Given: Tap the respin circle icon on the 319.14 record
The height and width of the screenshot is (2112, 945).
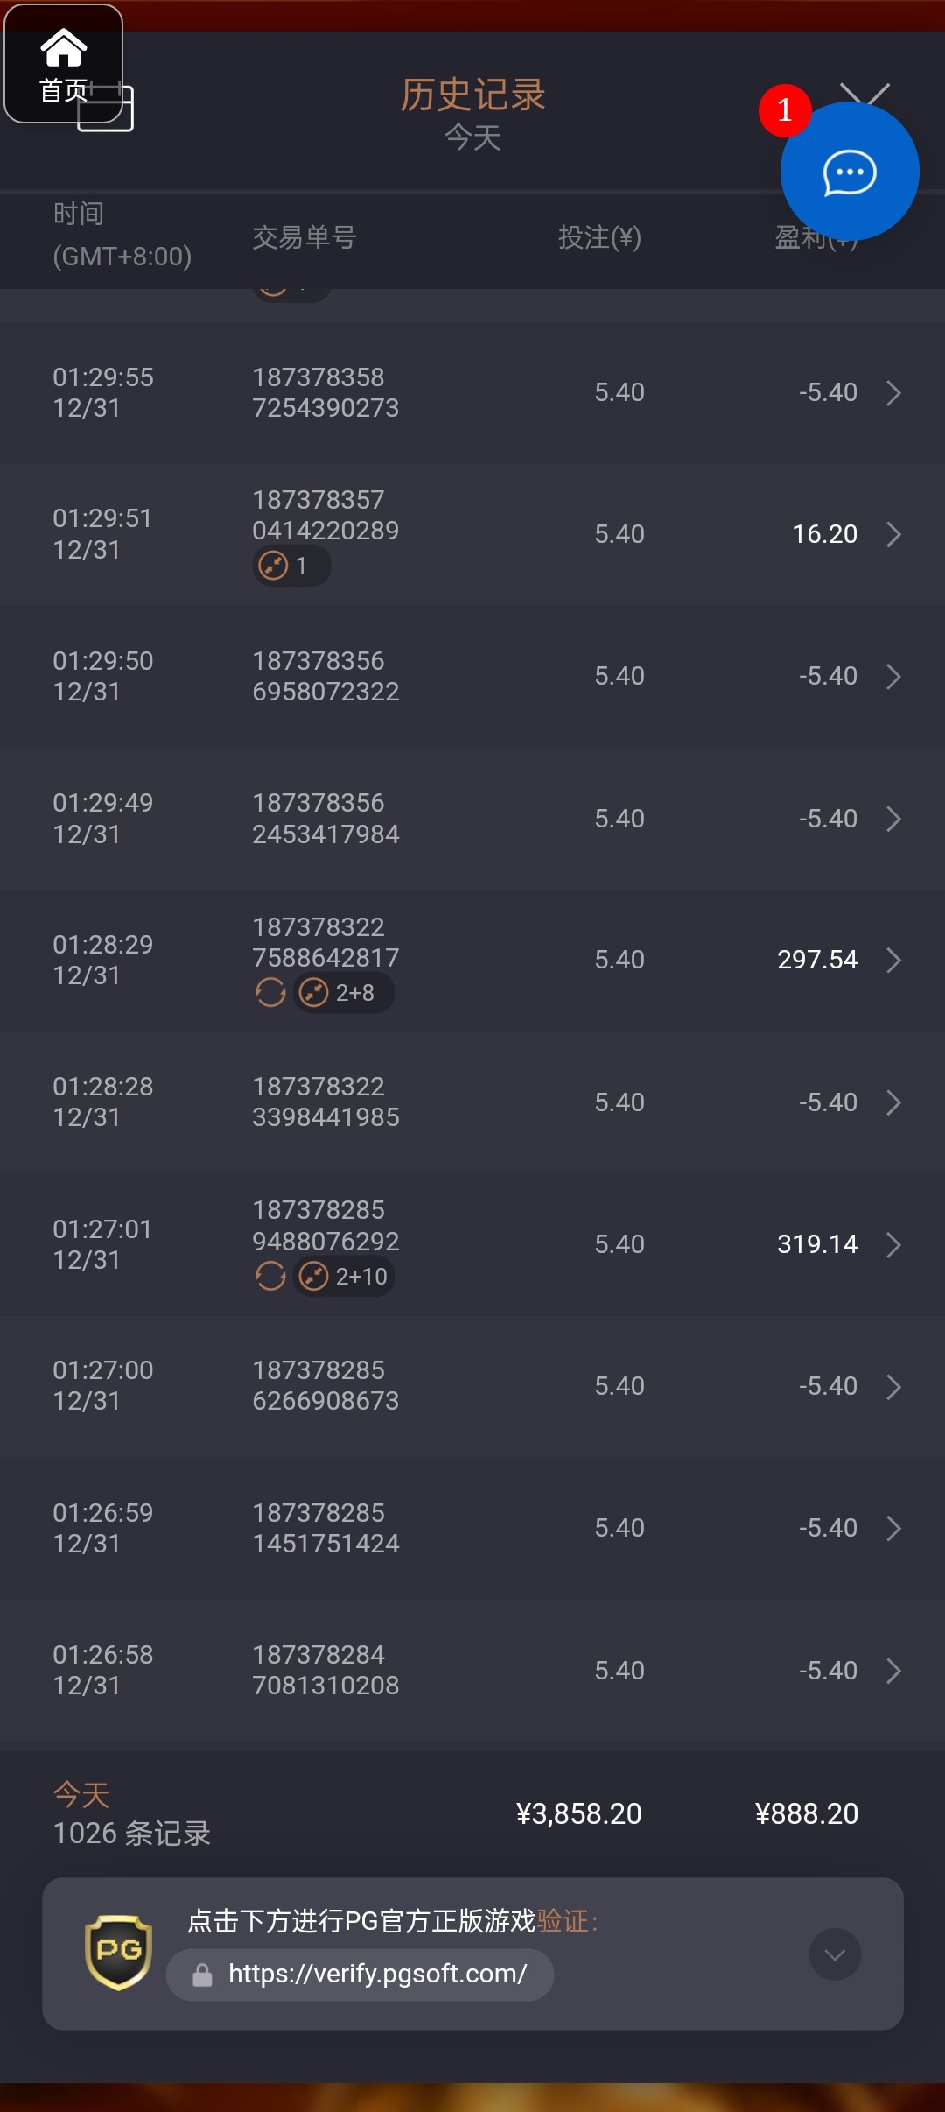Looking at the screenshot, I should [270, 1277].
